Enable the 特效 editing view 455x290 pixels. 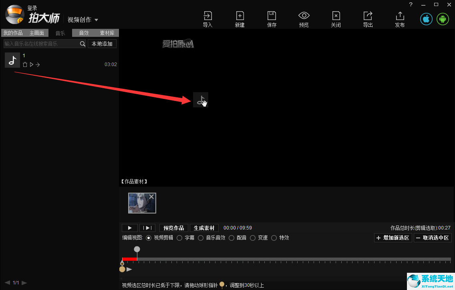(274, 238)
